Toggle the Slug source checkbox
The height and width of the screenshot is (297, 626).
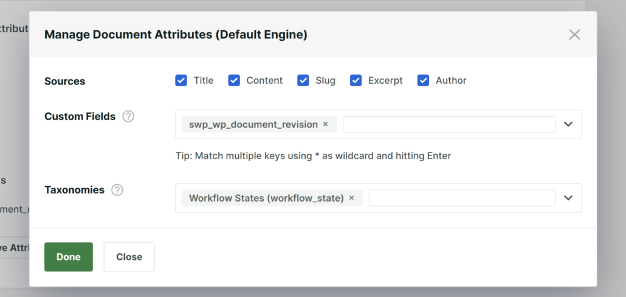[x=303, y=81]
